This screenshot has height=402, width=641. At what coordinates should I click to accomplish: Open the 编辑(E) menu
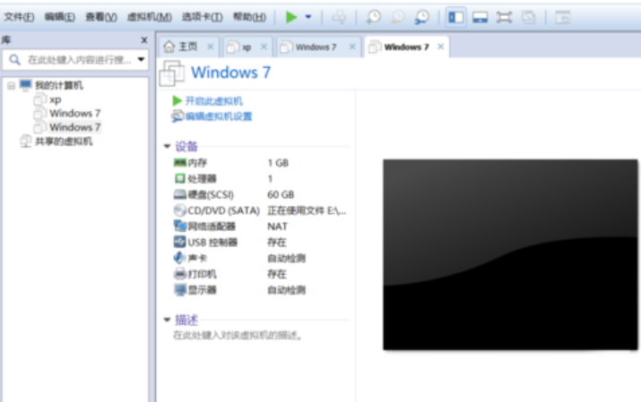tap(60, 17)
